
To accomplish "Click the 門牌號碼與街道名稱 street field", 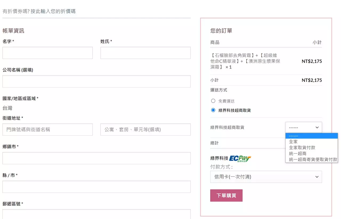I will [x=47, y=129].
